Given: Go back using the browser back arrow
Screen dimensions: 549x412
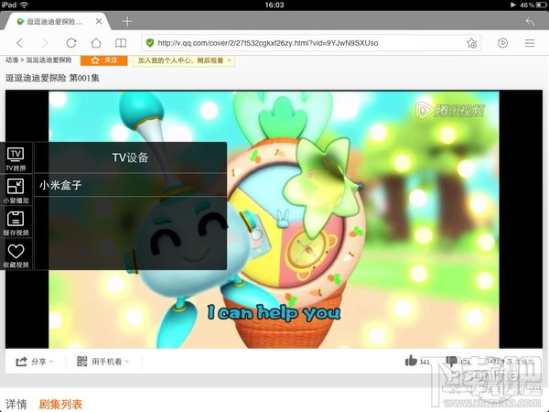Looking at the screenshot, I should point(19,43).
